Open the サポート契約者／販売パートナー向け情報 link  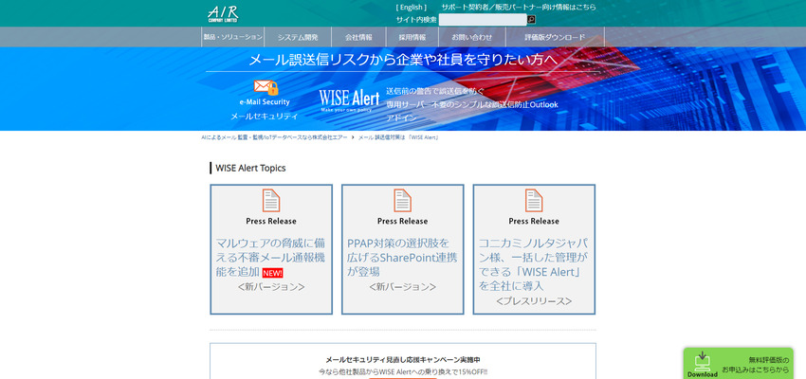point(519,8)
